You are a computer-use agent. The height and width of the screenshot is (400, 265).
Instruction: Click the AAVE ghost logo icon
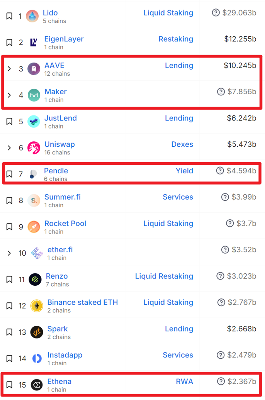[34, 69]
